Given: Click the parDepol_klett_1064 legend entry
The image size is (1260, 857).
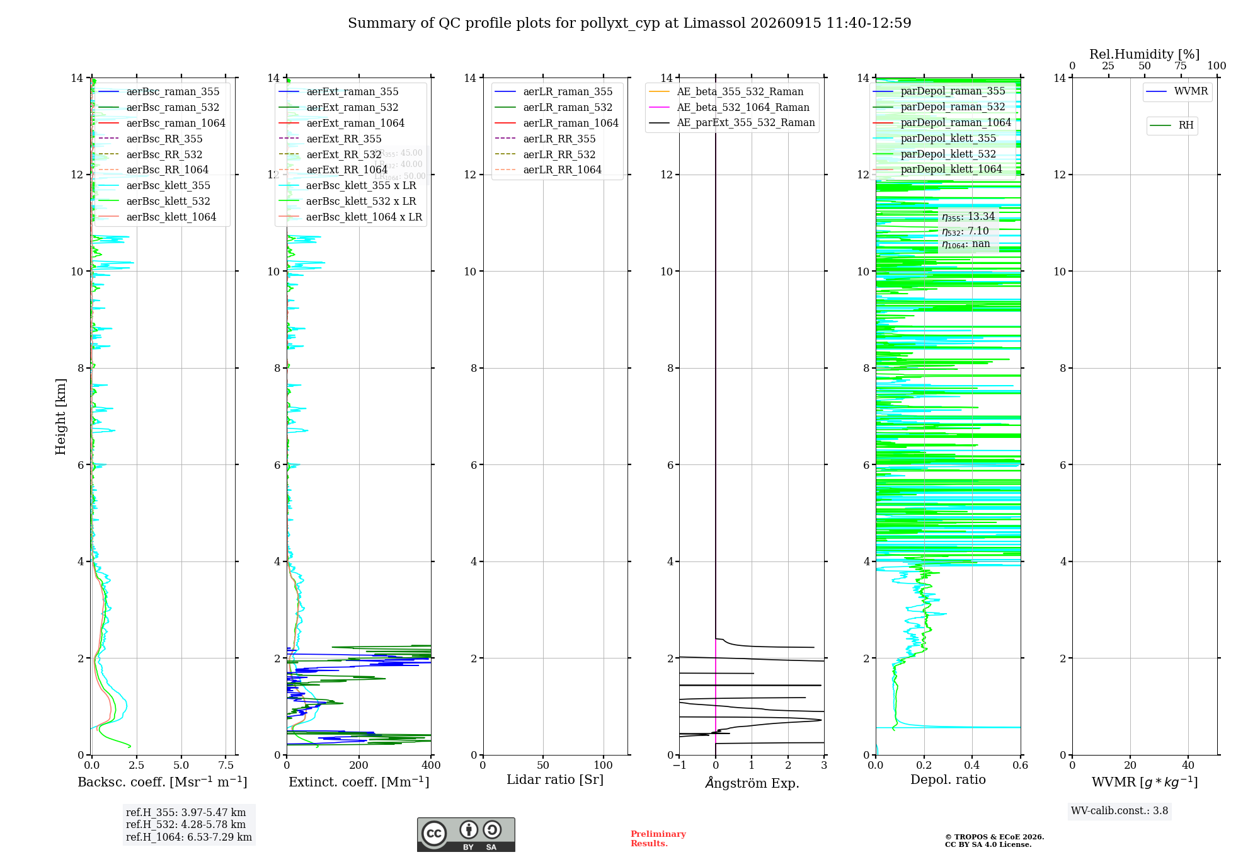Looking at the screenshot, I should tap(937, 170).
